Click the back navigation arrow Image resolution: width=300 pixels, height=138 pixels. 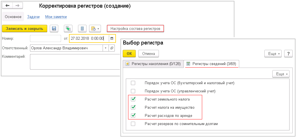[7, 6]
